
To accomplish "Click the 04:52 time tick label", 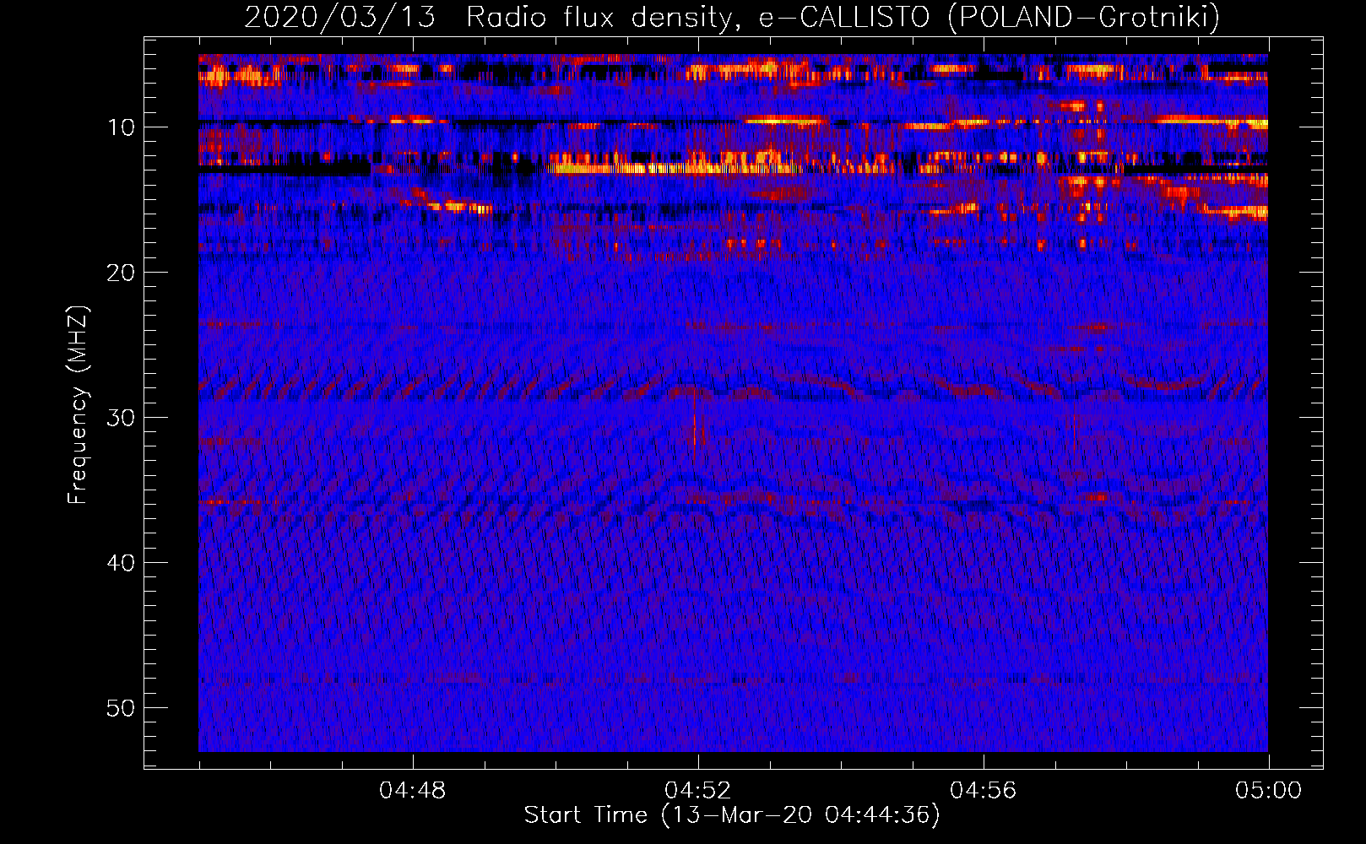I will click(698, 791).
